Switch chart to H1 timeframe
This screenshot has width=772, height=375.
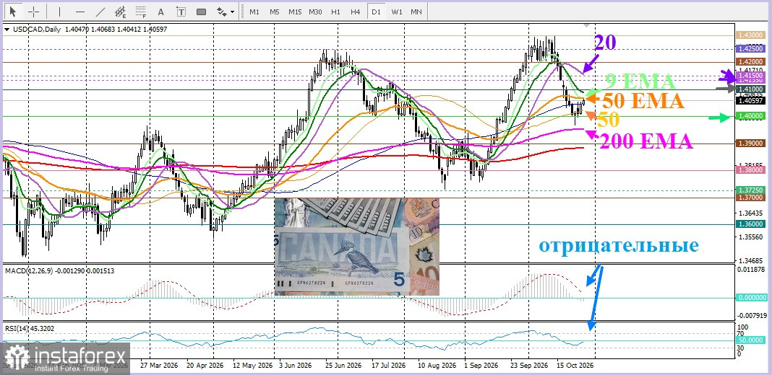tap(336, 12)
